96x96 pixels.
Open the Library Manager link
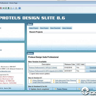(x=38, y=81)
